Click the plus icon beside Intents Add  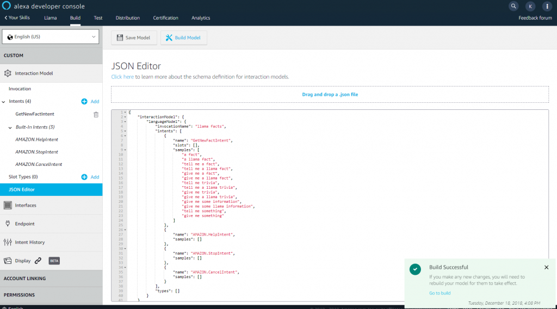pos(84,102)
